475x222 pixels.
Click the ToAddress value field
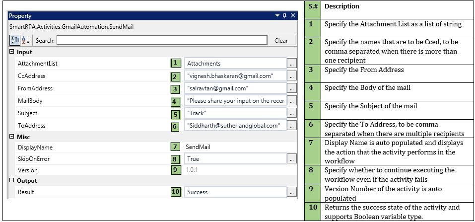click(x=235, y=126)
